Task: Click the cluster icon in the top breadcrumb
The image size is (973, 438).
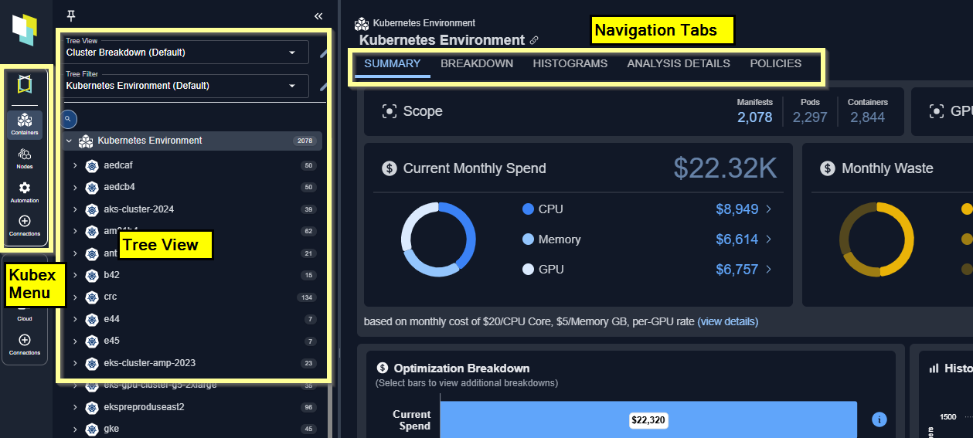Action: click(362, 23)
